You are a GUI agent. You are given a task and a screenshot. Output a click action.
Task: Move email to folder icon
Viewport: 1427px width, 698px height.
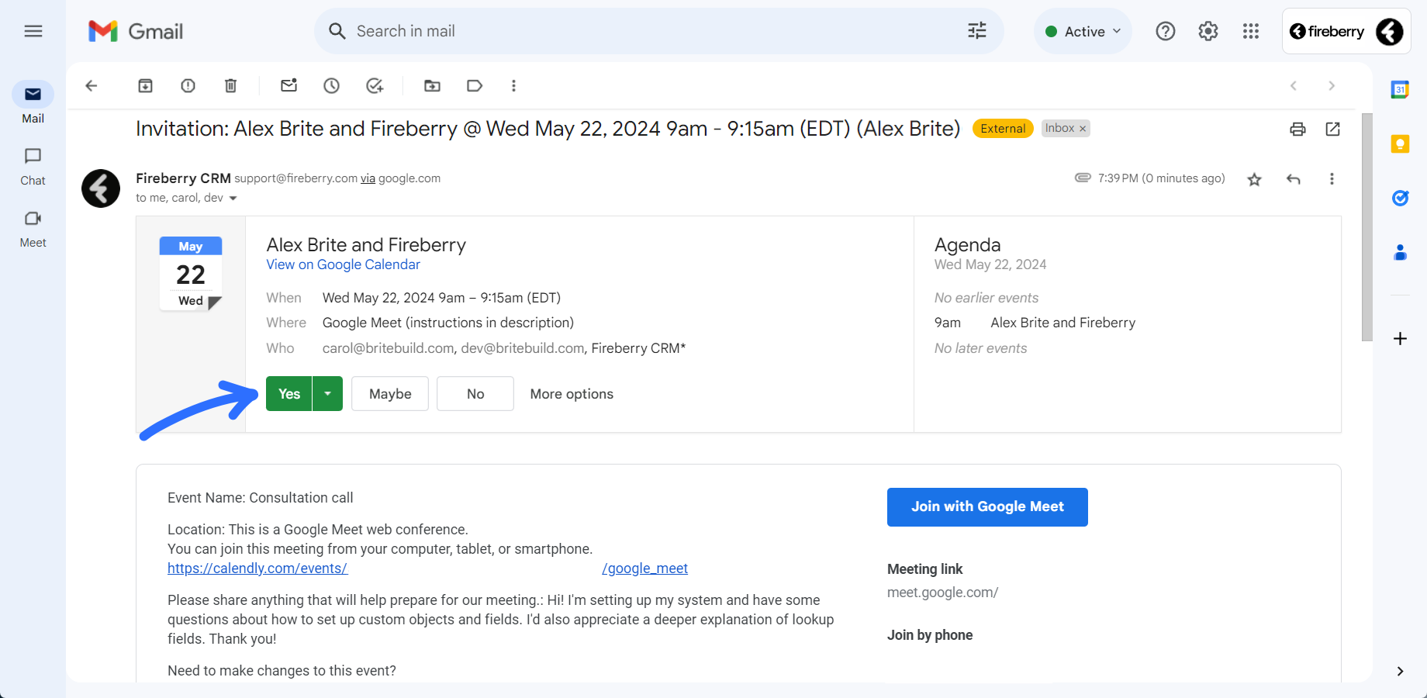pos(433,86)
